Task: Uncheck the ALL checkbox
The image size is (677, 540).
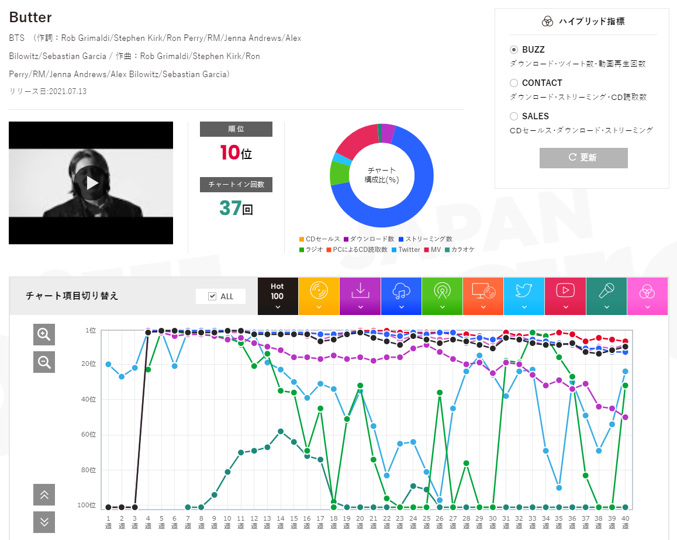Action: pos(212,296)
